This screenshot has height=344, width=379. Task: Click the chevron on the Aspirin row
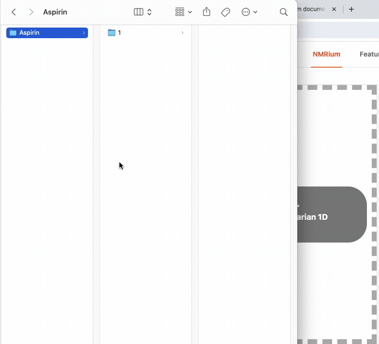coord(84,33)
